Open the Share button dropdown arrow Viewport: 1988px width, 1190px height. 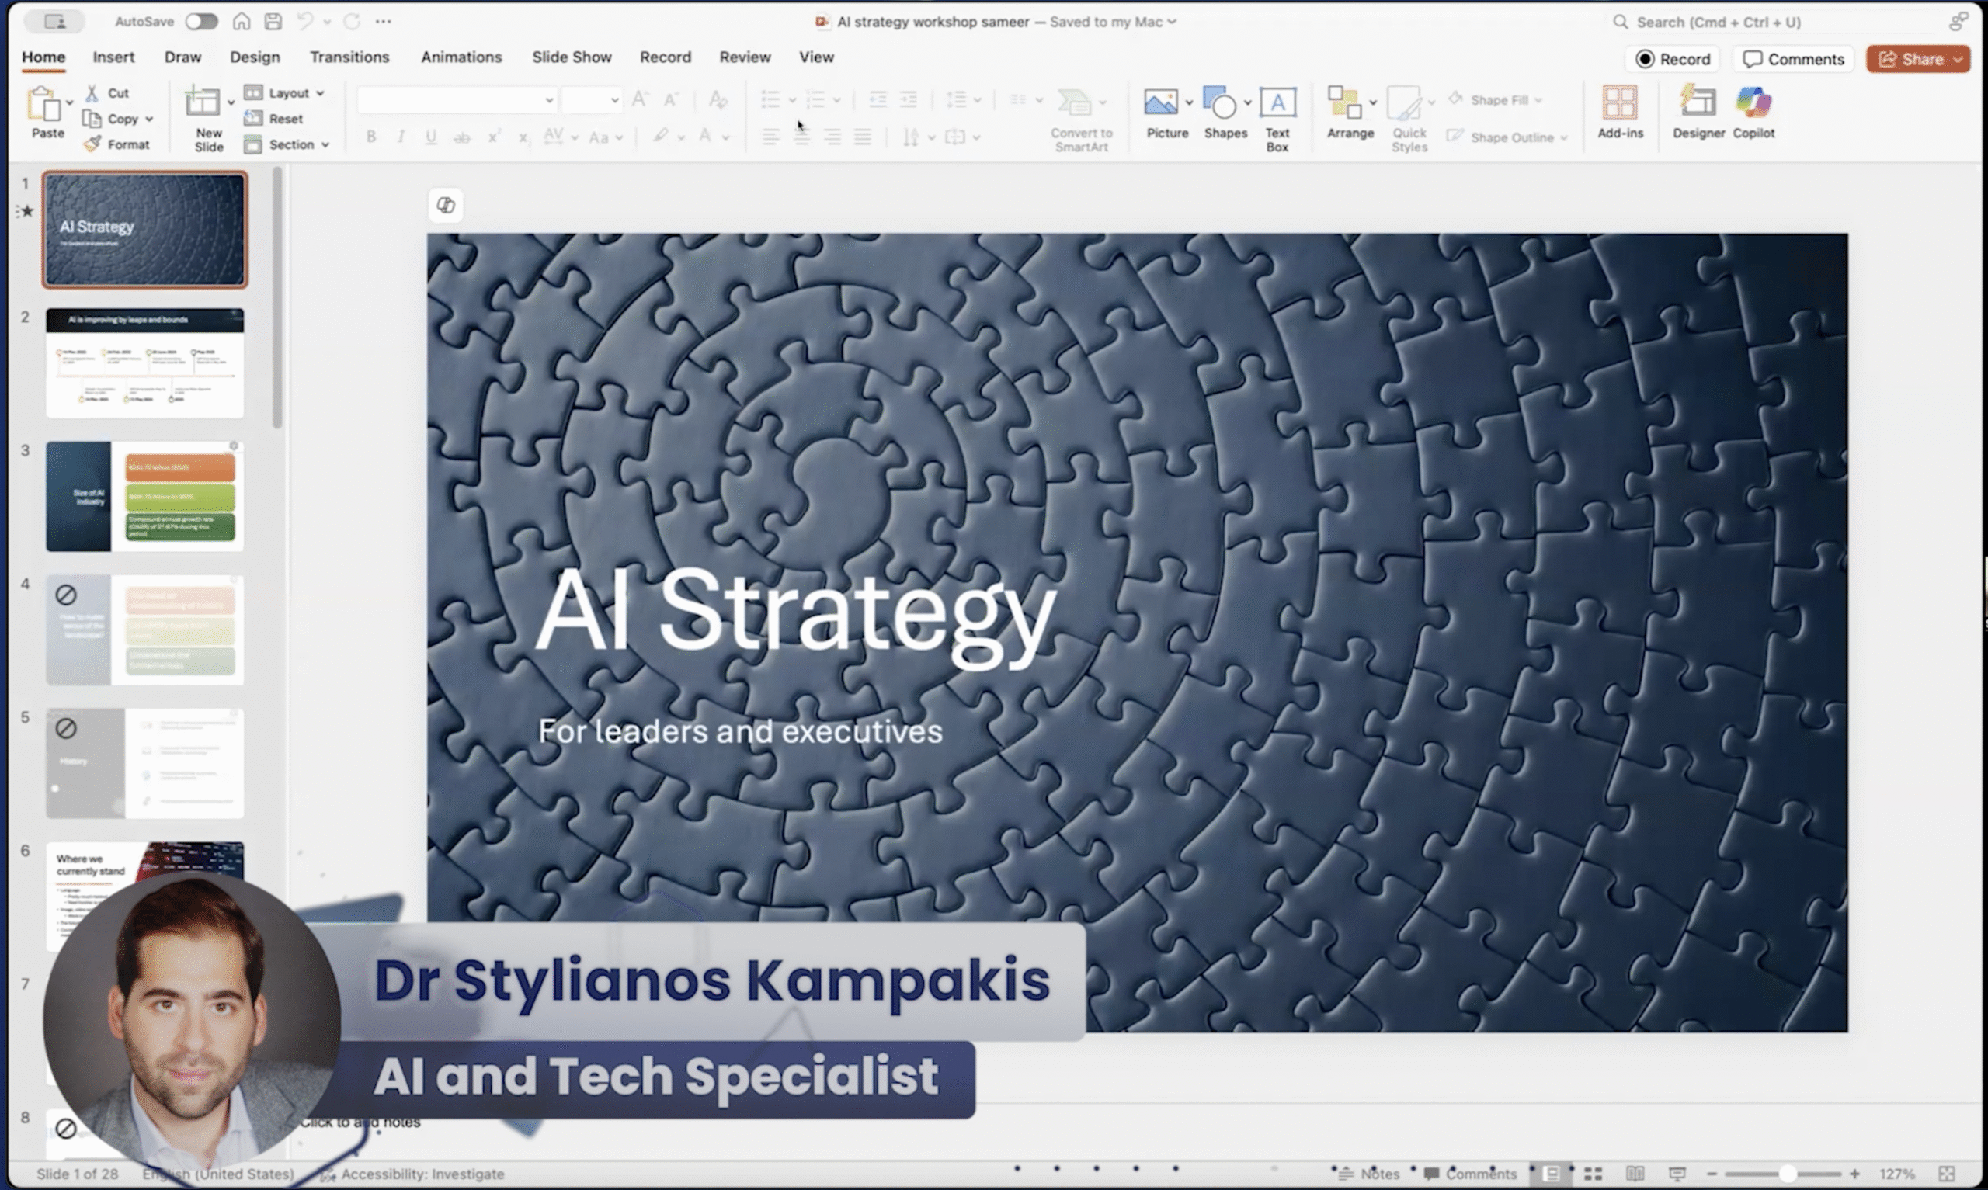point(1958,59)
